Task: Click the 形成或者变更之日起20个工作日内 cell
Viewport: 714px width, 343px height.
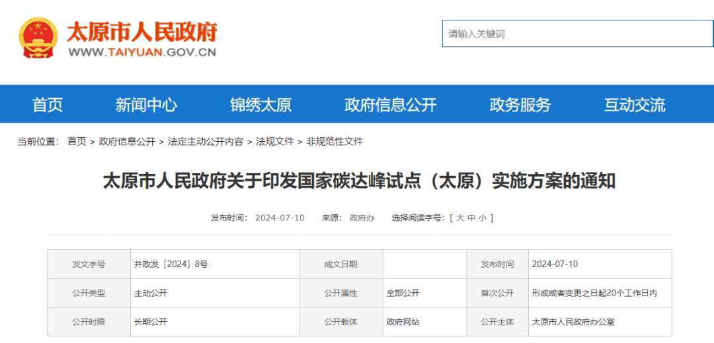Action: [x=600, y=293]
